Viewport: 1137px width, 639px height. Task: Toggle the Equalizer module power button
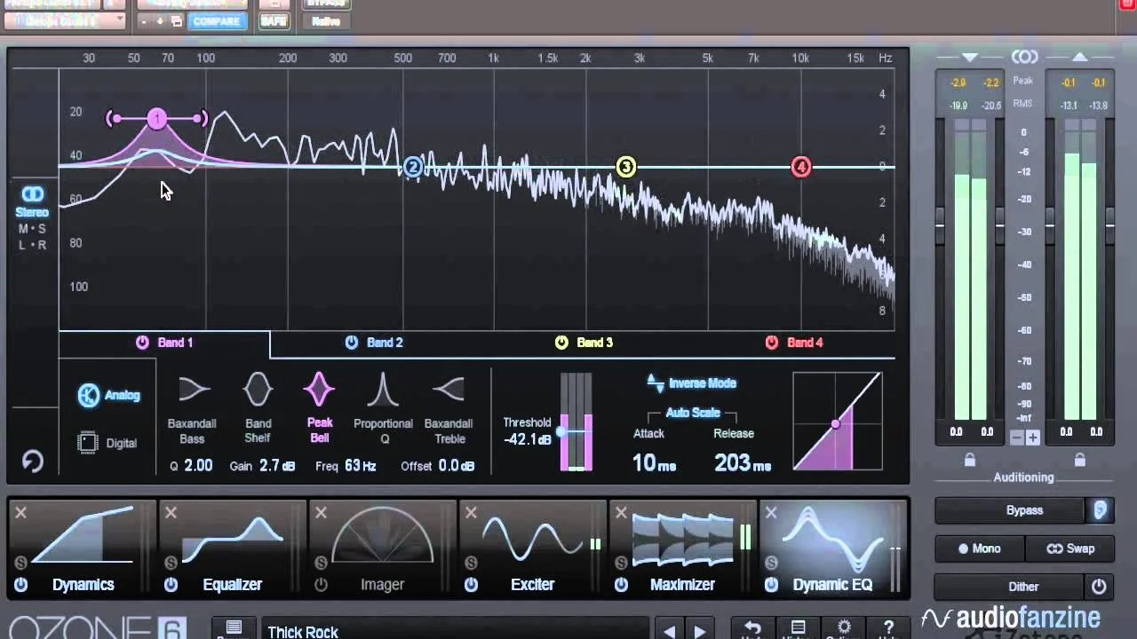[x=171, y=585]
